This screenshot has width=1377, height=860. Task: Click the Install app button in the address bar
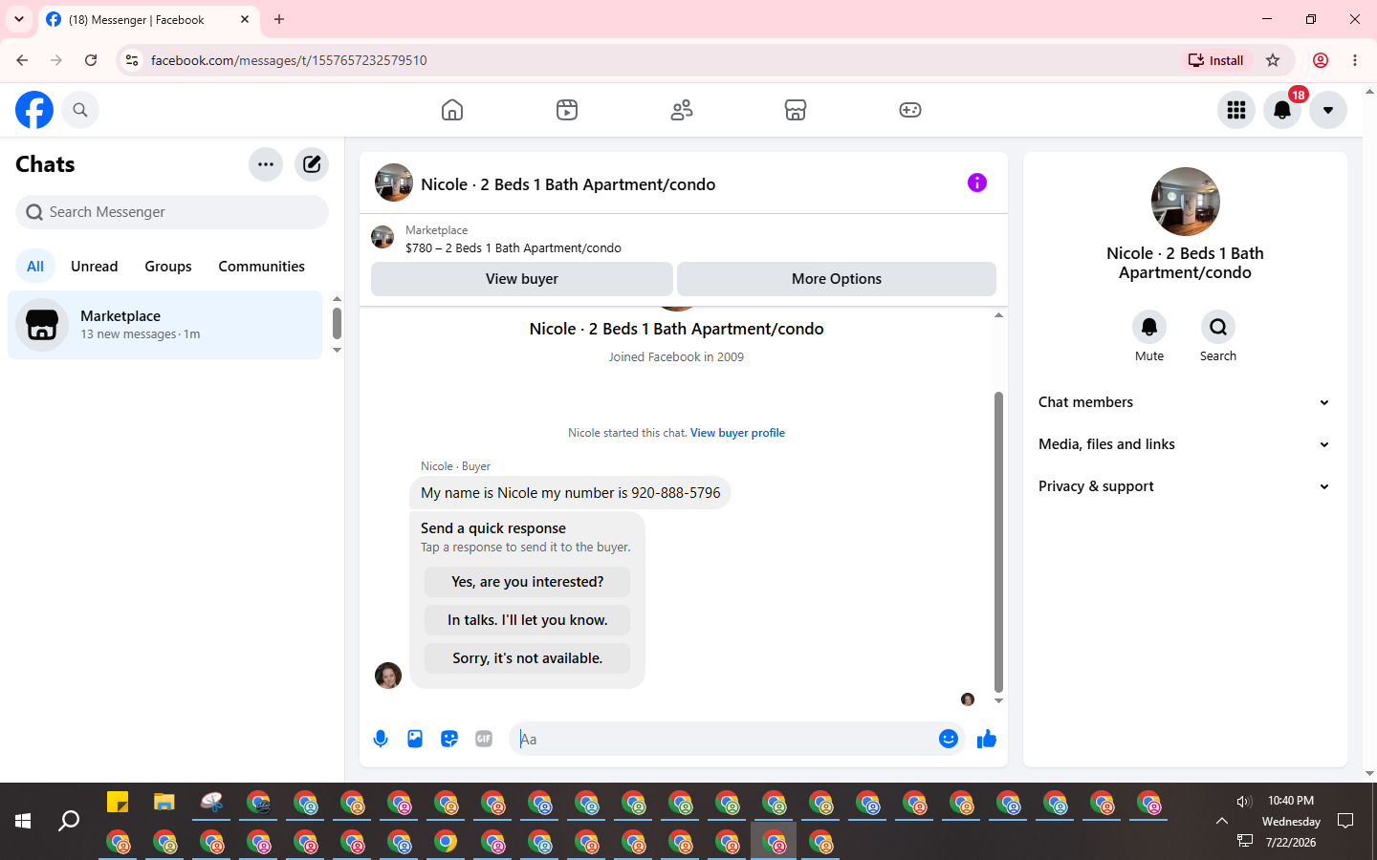coord(1216,60)
